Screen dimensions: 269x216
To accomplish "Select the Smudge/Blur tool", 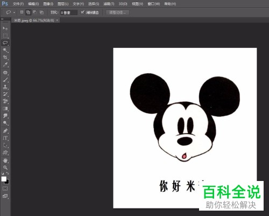I will [x=5, y=116].
